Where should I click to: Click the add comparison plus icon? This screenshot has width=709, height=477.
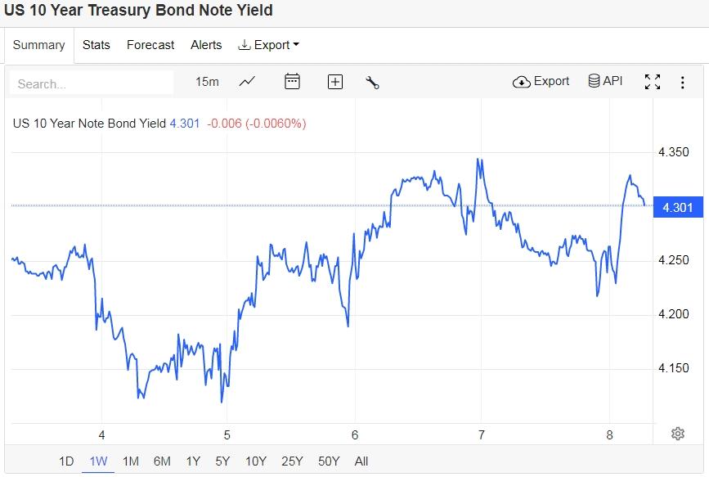334,82
